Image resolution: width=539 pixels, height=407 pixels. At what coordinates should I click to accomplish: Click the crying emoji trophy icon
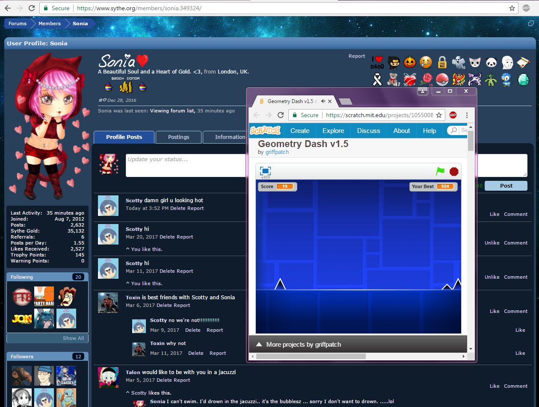pos(426,62)
